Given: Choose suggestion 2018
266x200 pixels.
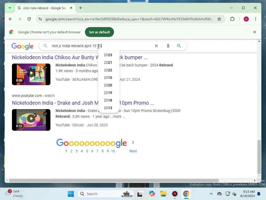Looking at the screenshot, I should click(x=108, y=100).
